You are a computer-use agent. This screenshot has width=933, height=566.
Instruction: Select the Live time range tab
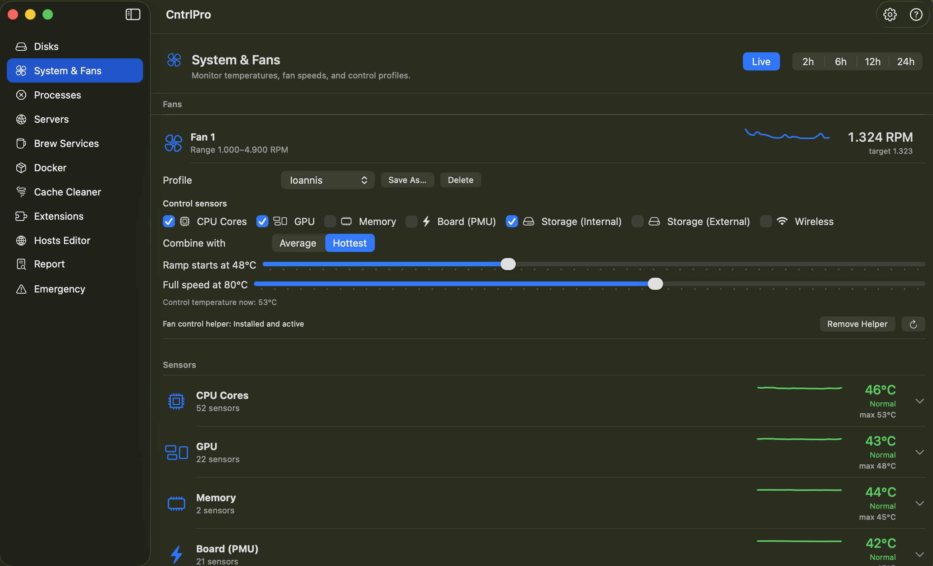click(x=761, y=61)
